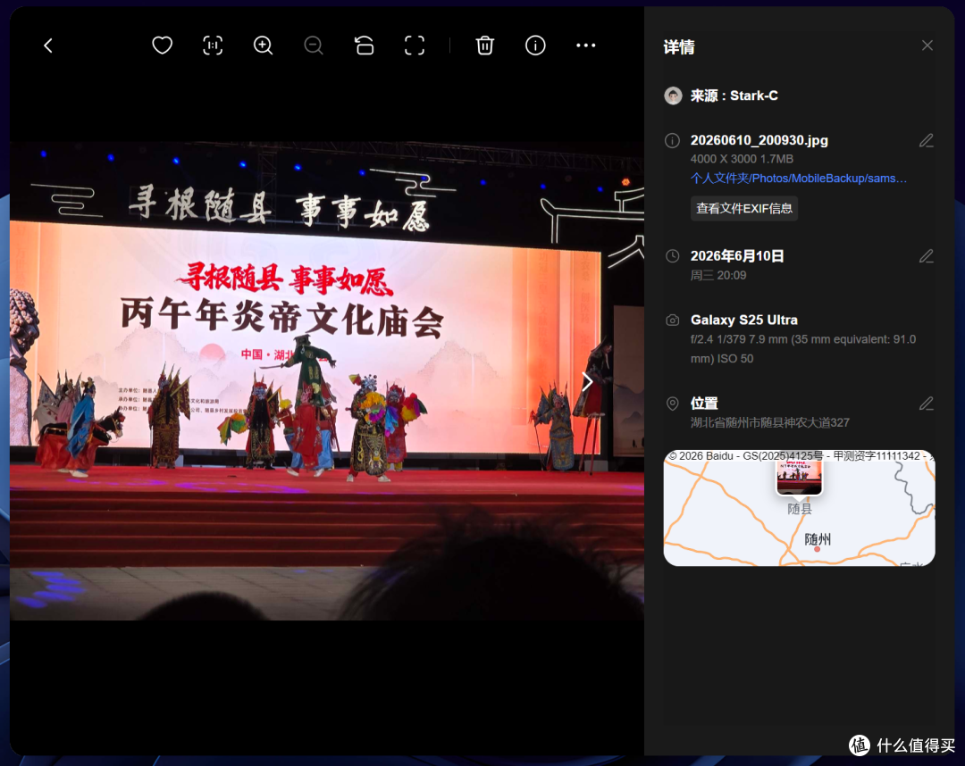This screenshot has height=766, width=965.
Task: Click the stage performance photo
Action: click(x=327, y=381)
